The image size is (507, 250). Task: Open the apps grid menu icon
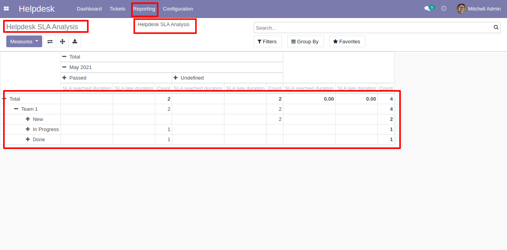coord(6,9)
